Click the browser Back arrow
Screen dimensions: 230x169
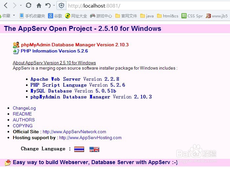point(6,6)
